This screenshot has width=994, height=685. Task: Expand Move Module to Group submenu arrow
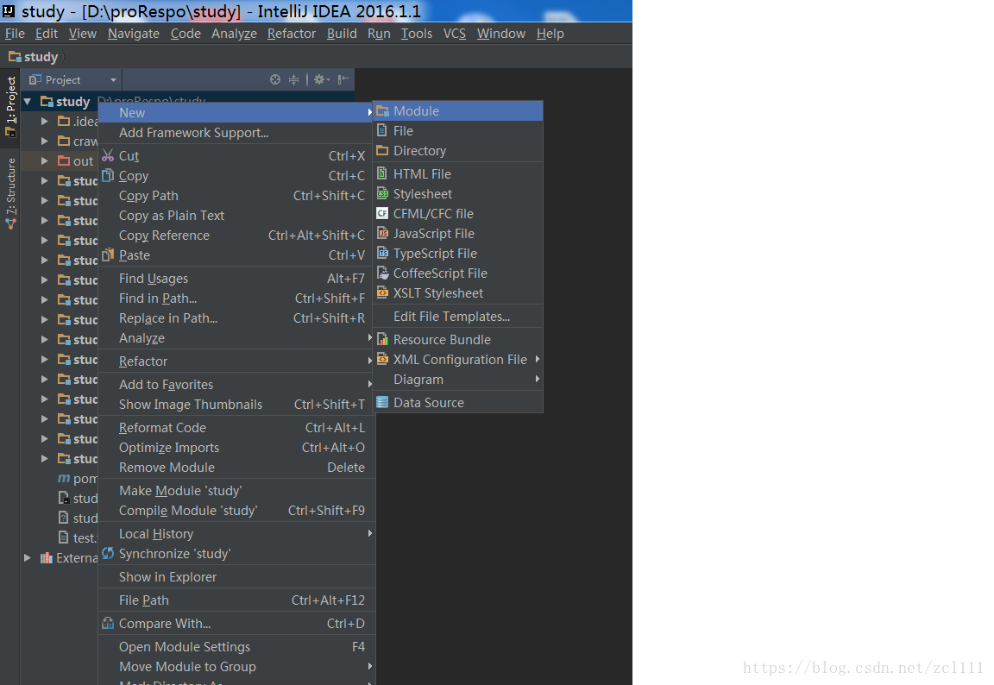coord(369,666)
